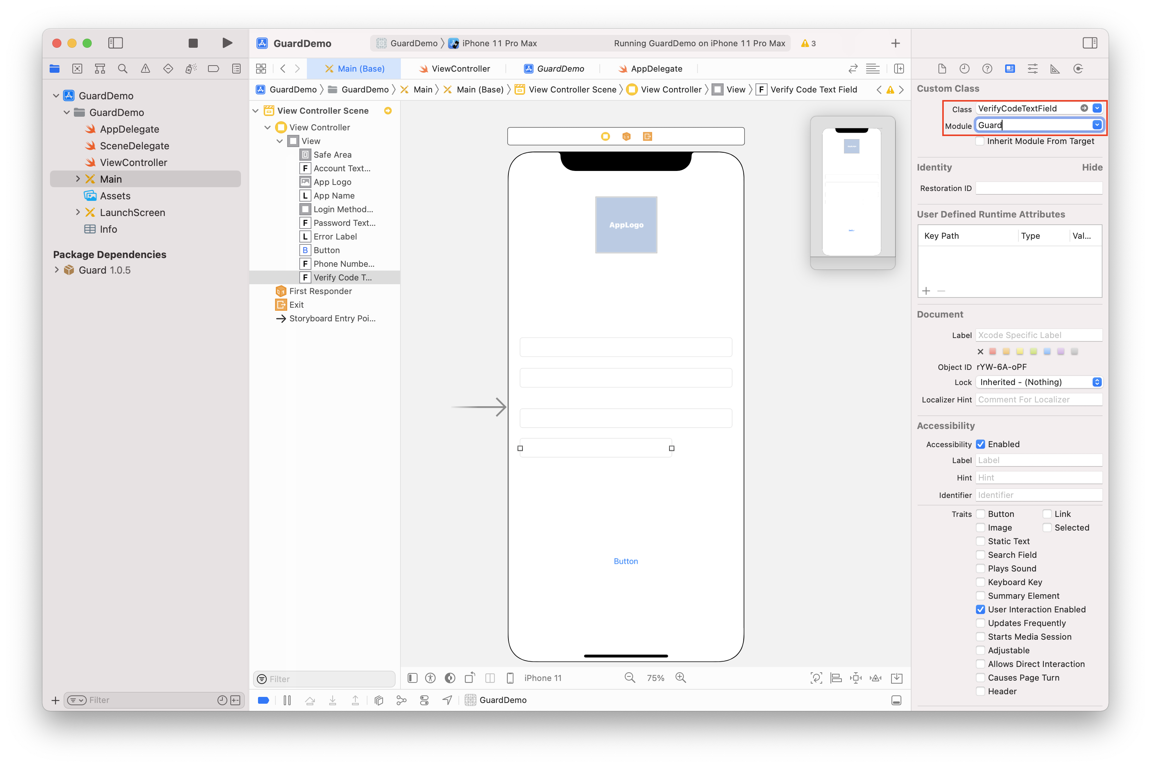
Task: Show the Attributes inspector
Action: (x=1032, y=69)
